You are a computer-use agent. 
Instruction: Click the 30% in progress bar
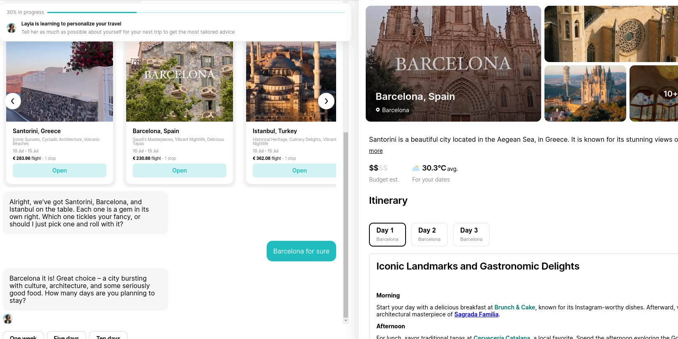click(x=196, y=12)
